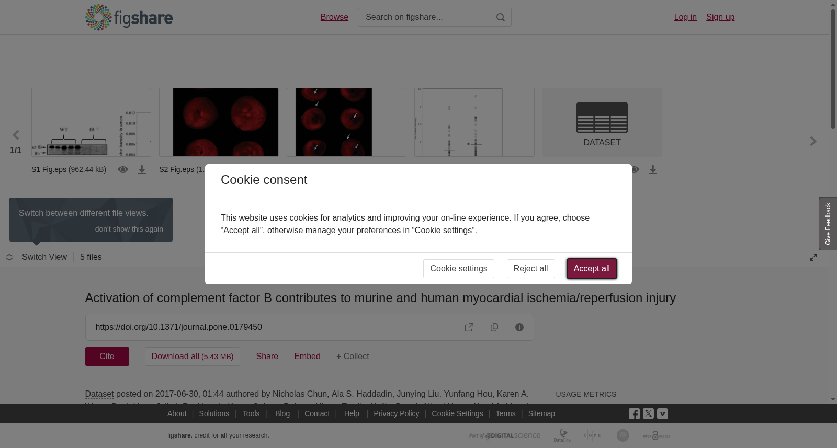Preview S1 Fig.eps with eye icon
This screenshot has width=837, height=448.
click(x=123, y=169)
